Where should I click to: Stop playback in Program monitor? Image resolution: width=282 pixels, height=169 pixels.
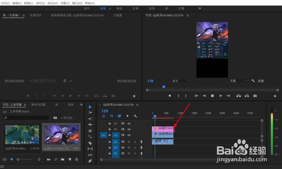click(x=212, y=96)
